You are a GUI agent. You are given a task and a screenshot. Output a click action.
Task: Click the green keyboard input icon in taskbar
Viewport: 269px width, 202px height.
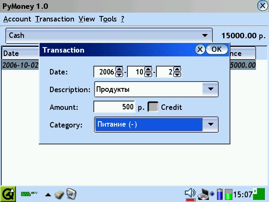tap(29, 194)
